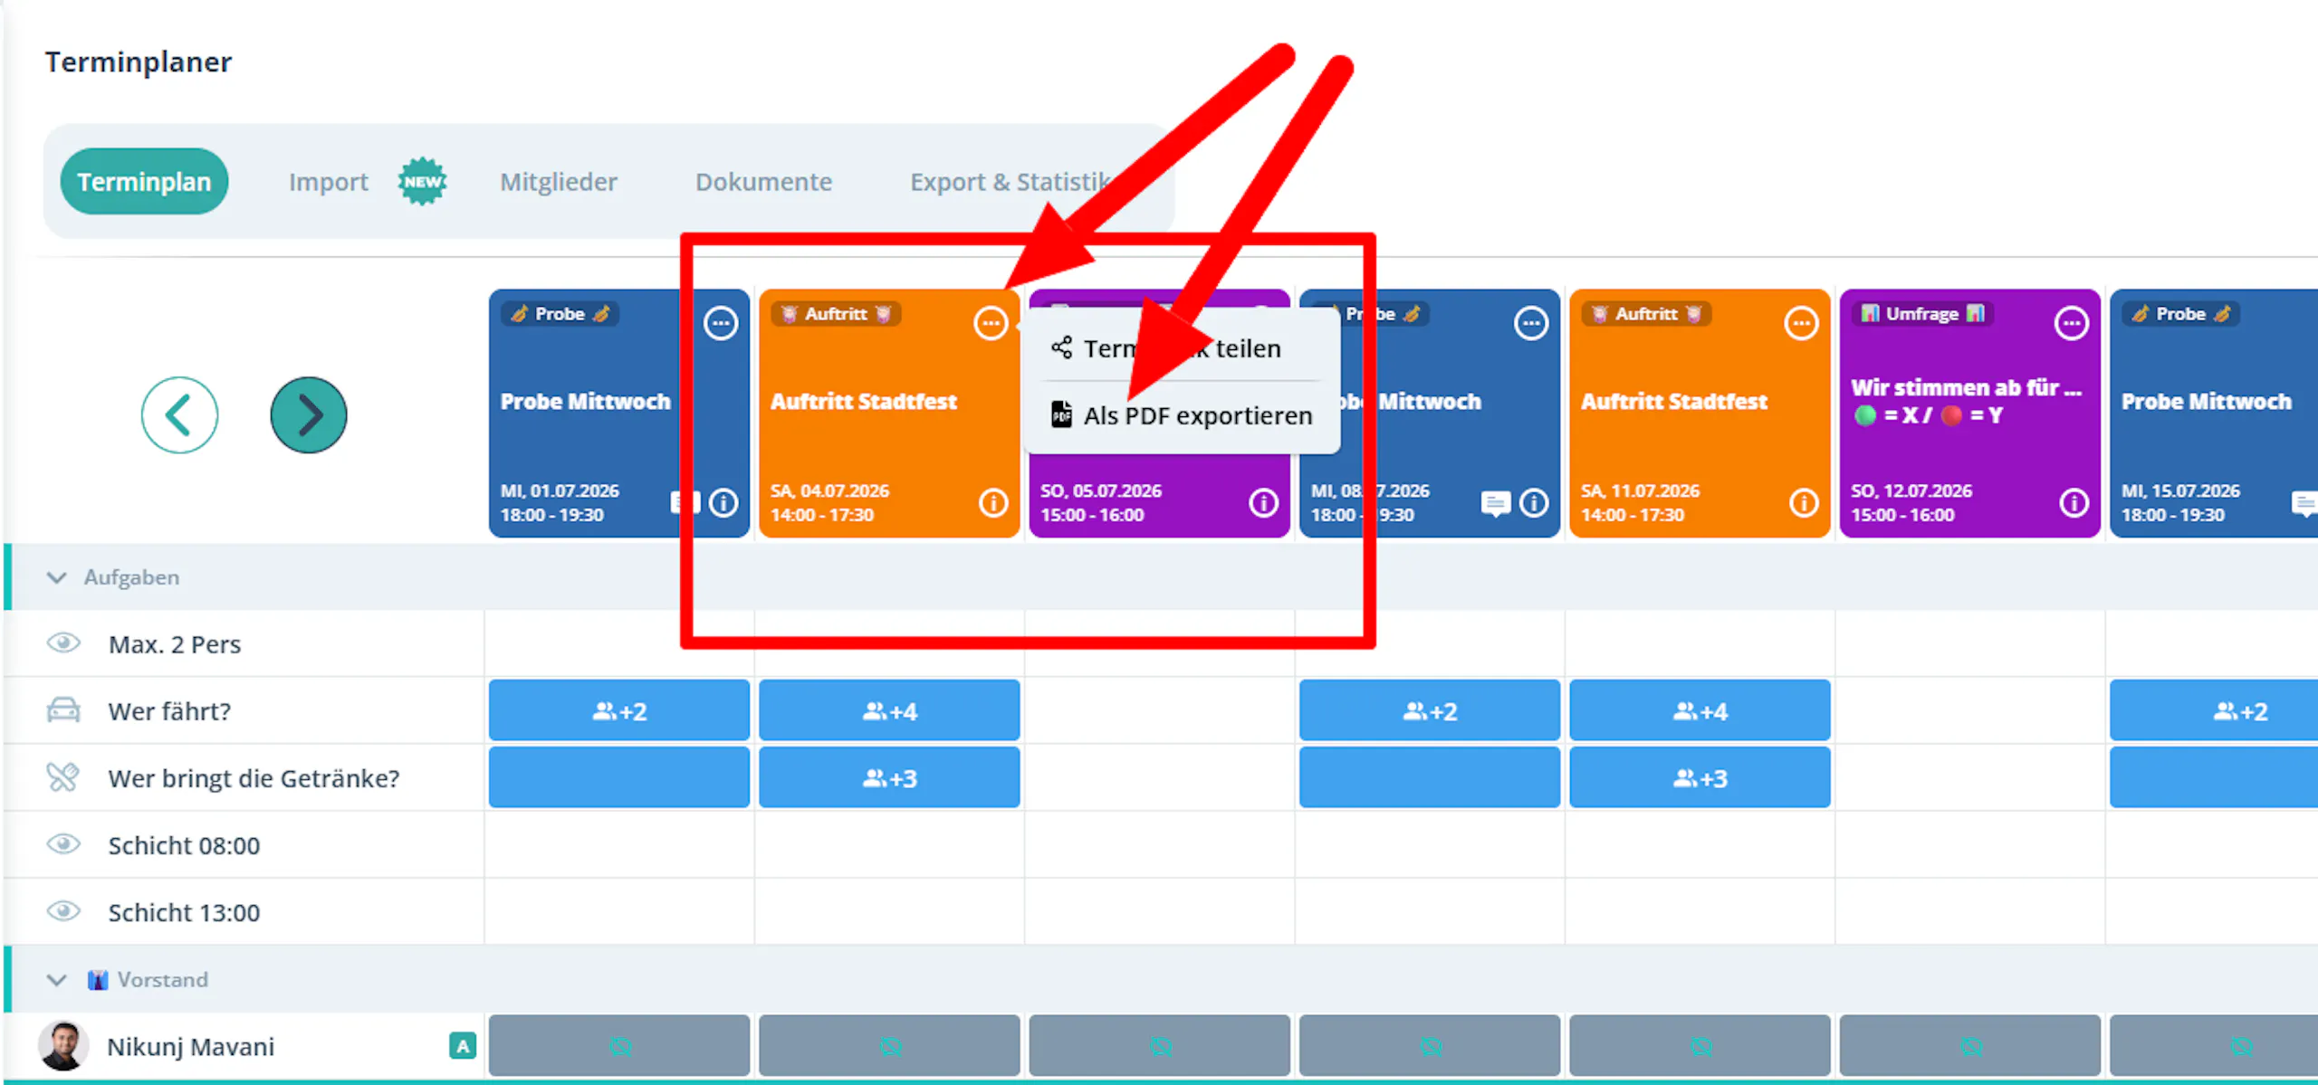Set Nikunj Mavani's attendance for 04.07.2026
The image size is (2318, 1085).
tap(889, 1046)
